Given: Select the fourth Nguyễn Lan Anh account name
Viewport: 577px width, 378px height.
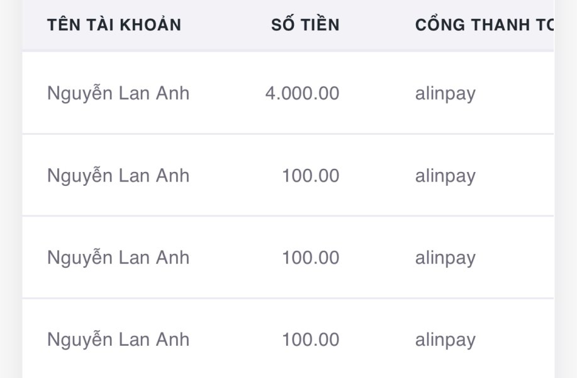Looking at the screenshot, I should pyautogui.click(x=118, y=340).
